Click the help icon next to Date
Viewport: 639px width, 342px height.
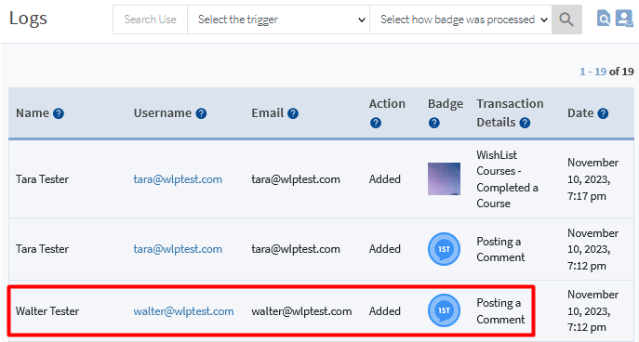click(x=603, y=113)
